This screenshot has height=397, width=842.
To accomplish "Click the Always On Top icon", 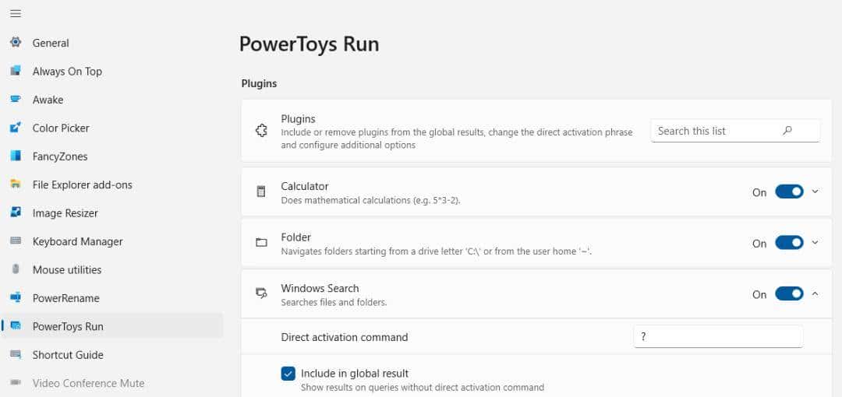I will (16, 71).
